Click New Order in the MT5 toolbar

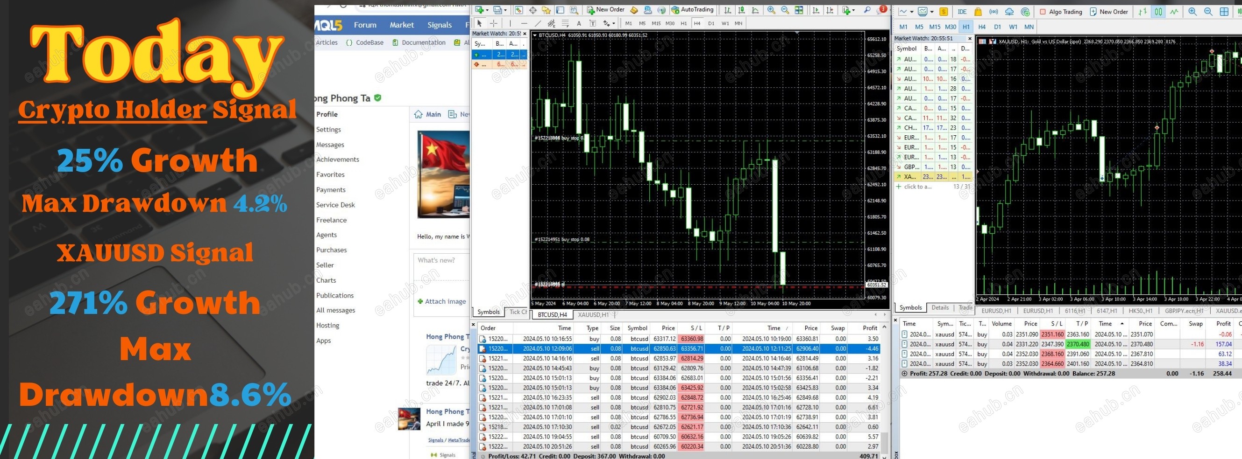point(1108,12)
